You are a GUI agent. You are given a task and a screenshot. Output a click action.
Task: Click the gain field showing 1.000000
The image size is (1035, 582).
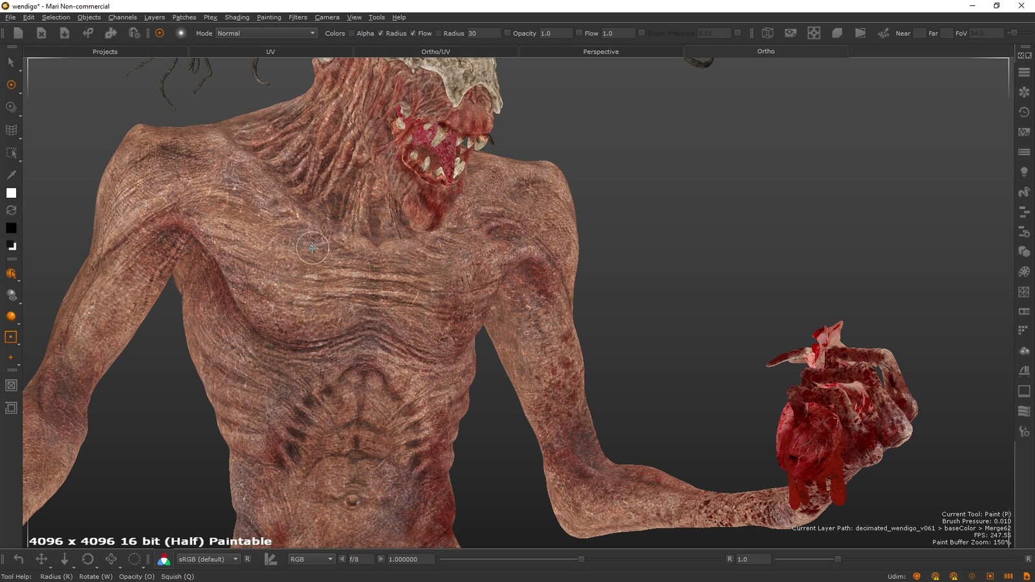(411, 559)
